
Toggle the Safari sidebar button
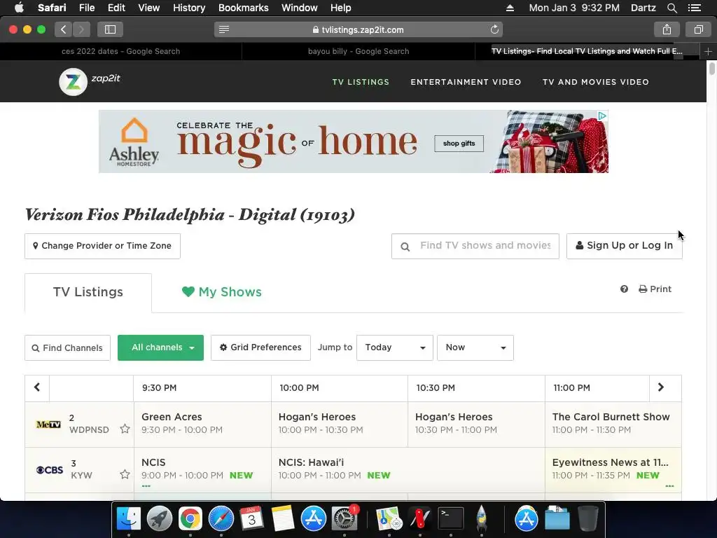(110, 29)
